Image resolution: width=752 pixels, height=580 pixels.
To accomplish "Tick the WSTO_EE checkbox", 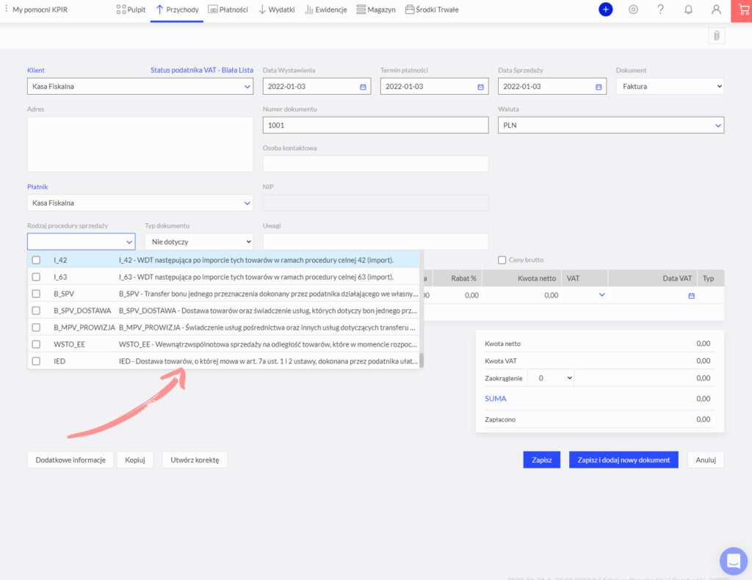I will [x=36, y=344].
